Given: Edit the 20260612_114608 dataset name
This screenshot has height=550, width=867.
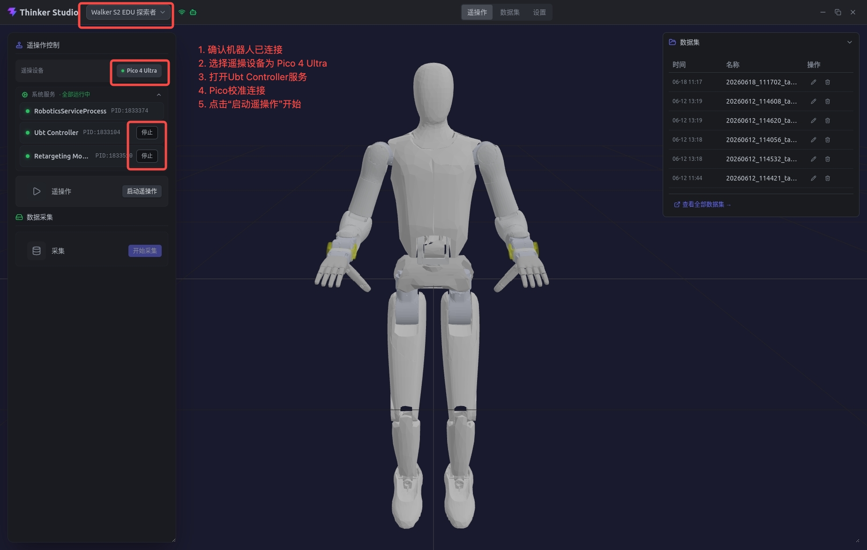Looking at the screenshot, I should [x=814, y=101].
